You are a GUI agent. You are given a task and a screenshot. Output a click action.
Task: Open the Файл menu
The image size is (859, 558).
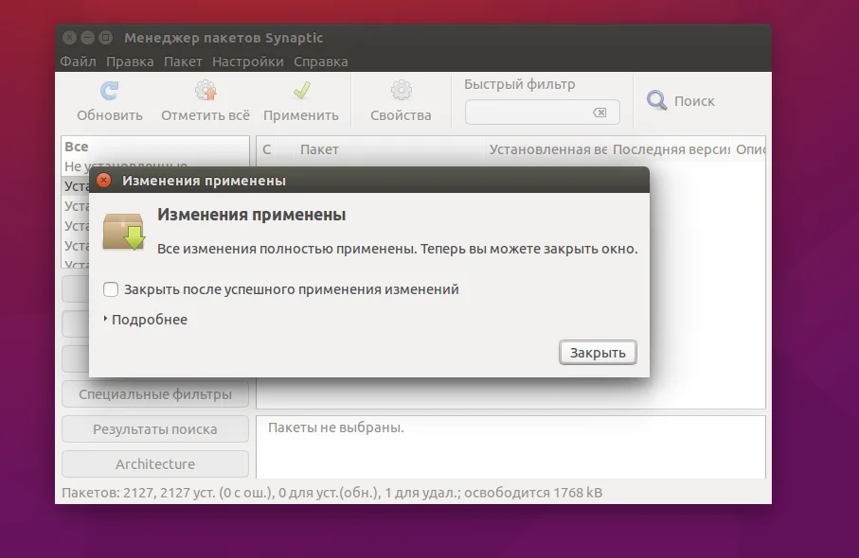78,61
